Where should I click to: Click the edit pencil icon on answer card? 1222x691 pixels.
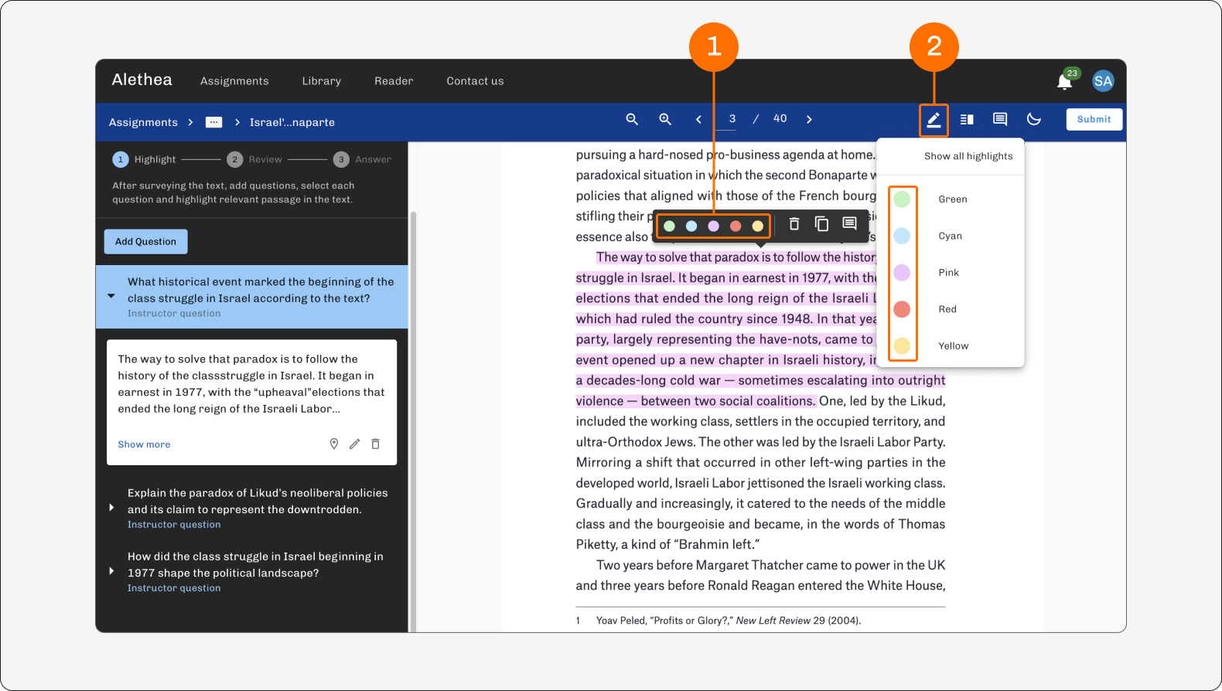[354, 444]
